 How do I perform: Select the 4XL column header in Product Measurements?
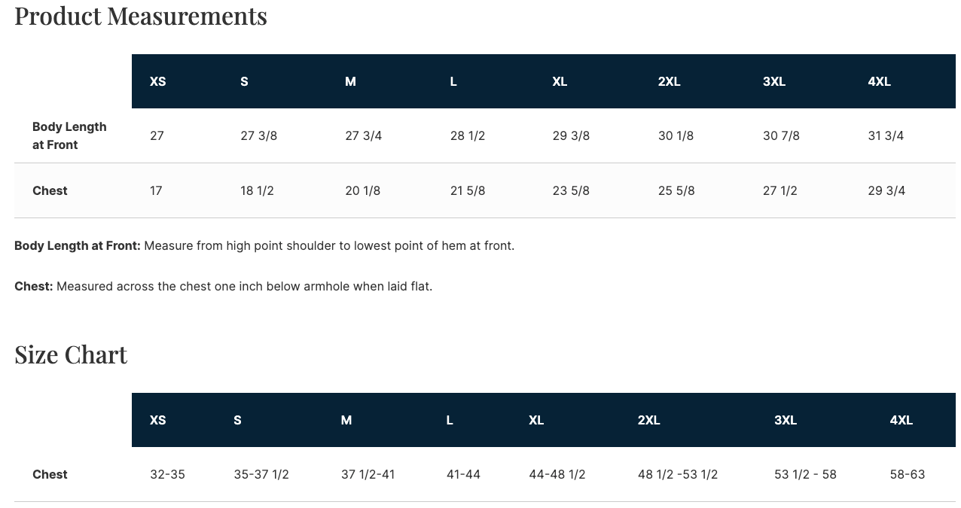879,81
